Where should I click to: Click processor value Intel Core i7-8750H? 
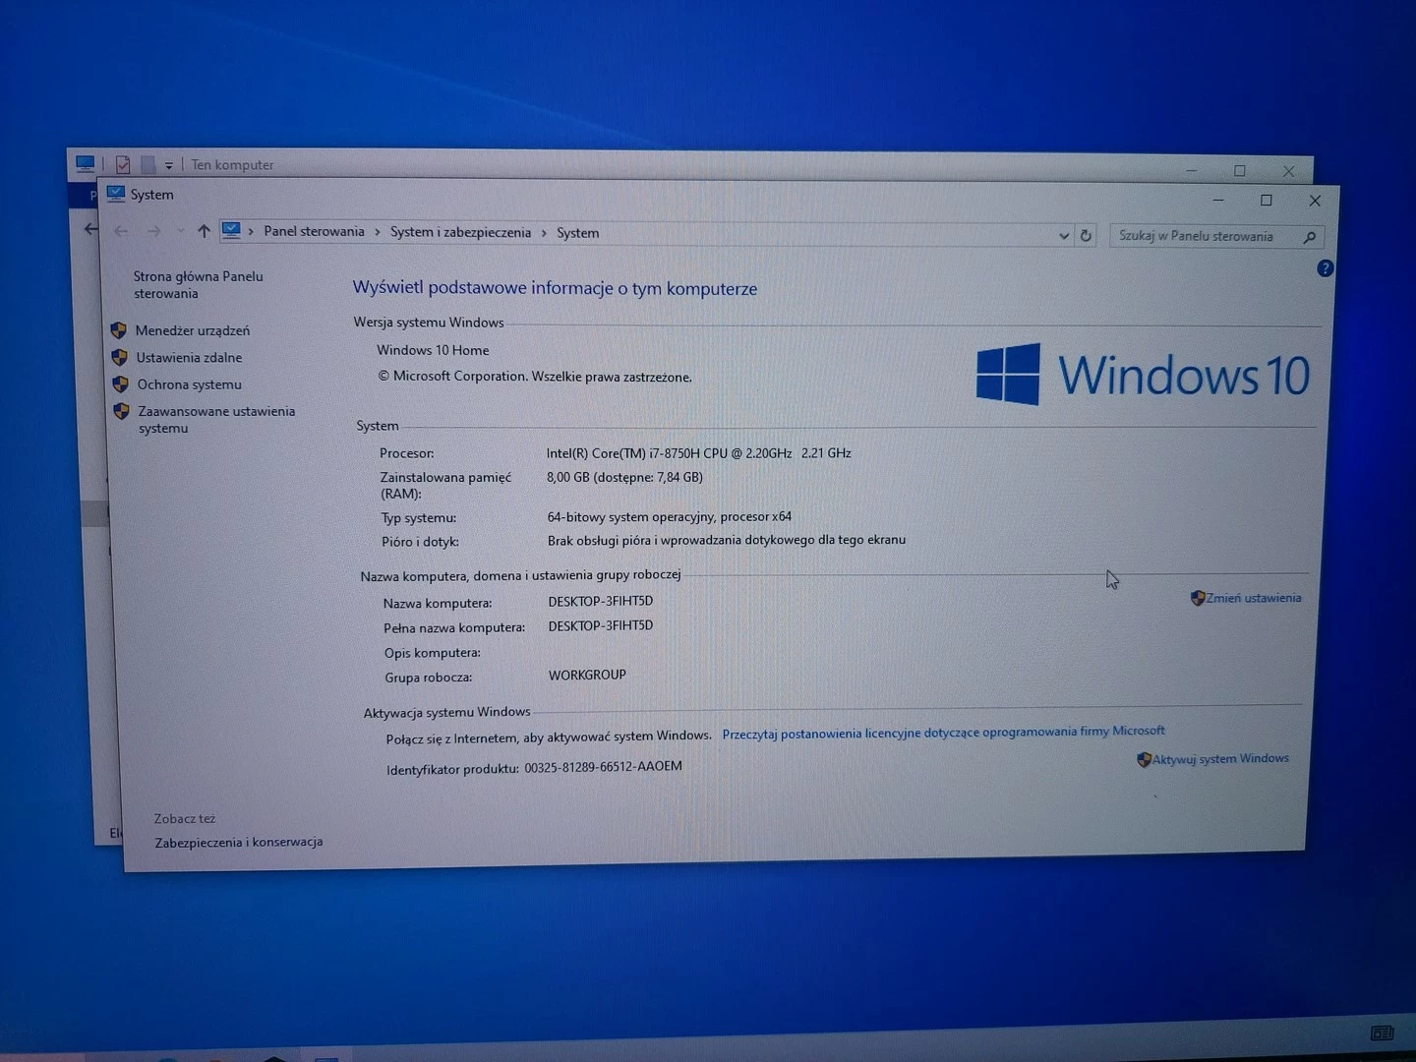pyautogui.click(x=699, y=453)
